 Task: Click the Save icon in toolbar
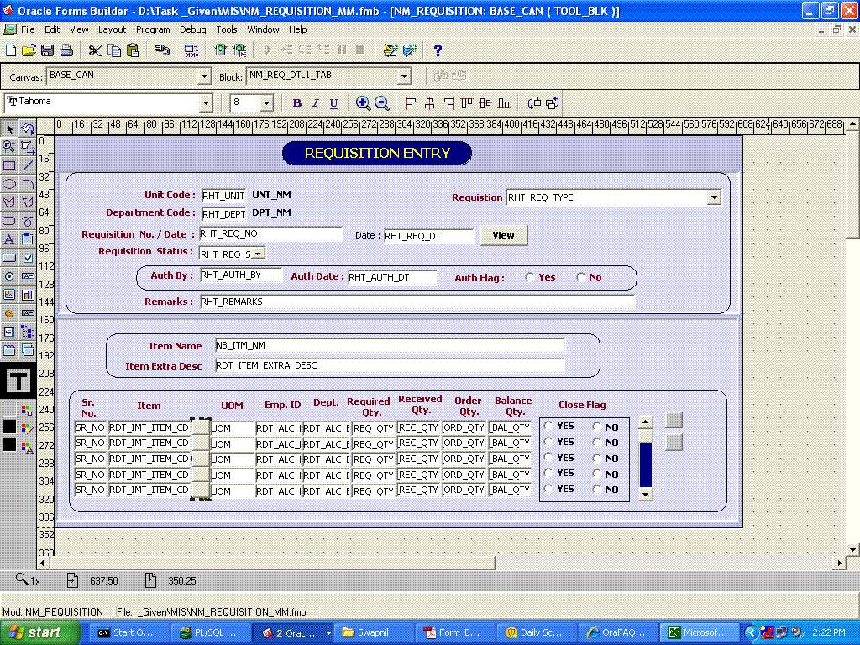47,50
